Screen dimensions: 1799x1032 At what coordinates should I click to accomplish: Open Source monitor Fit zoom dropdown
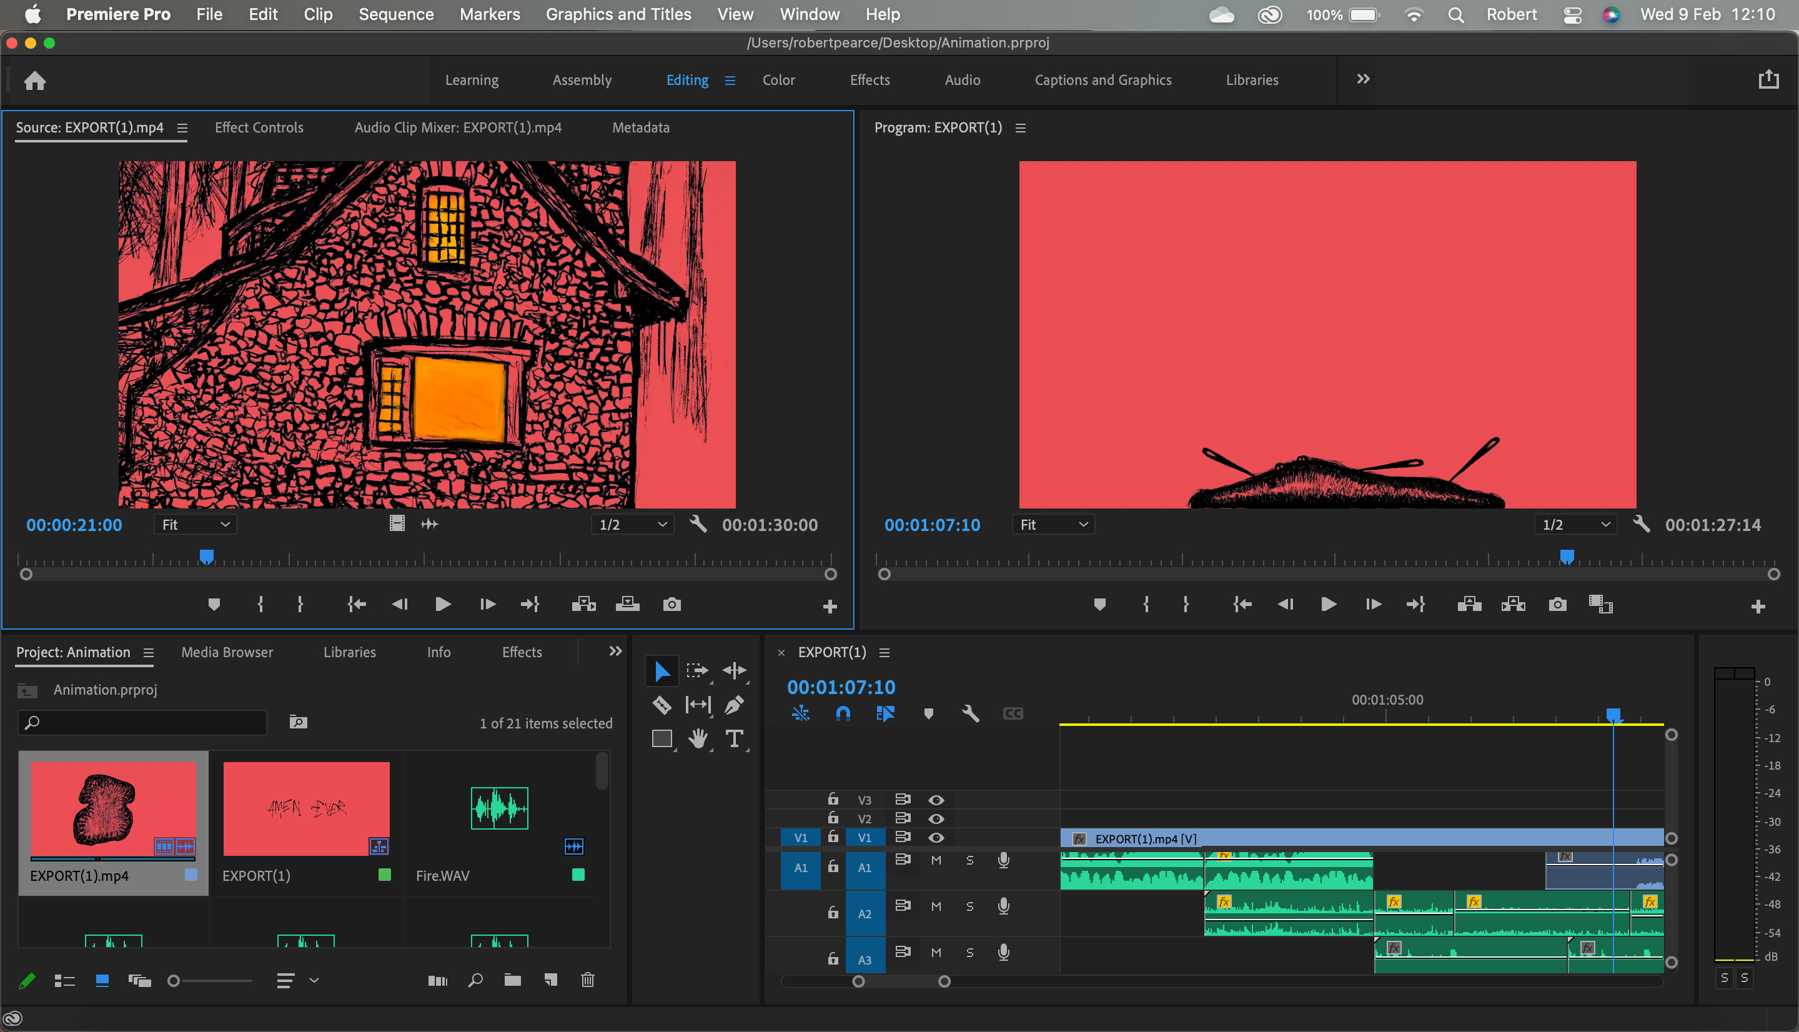coord(195,525)
